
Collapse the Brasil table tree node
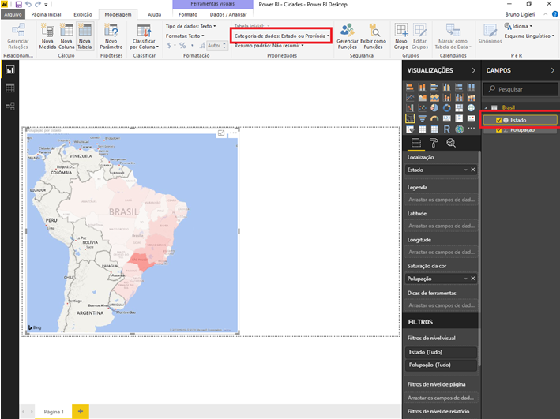coord(486,108)
